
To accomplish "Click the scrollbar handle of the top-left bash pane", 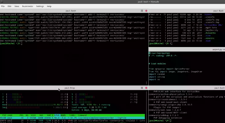I will click(x=146, y=83).
